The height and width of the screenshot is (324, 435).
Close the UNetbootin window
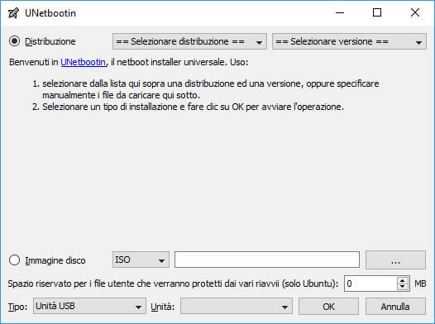pos(415,12)
